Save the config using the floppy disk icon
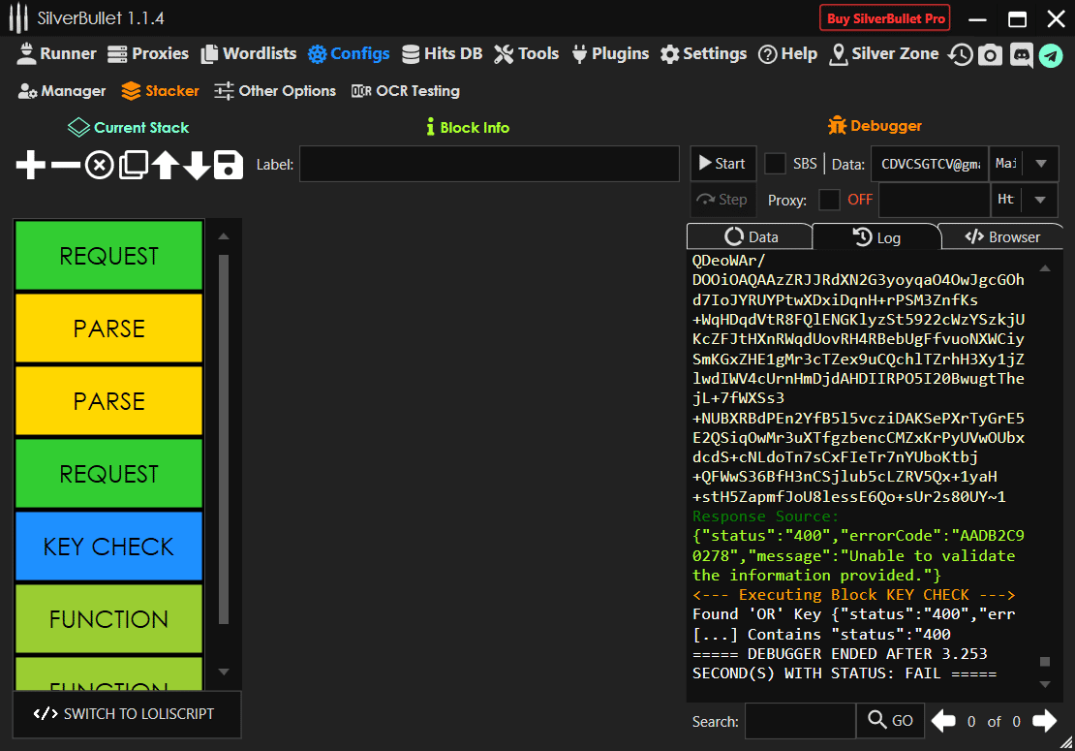Image resolution: width=1075 pixels, height=751 pixels. point(229,166)
